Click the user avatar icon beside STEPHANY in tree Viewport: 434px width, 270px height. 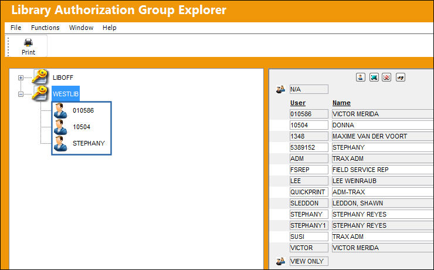(60, 143)
